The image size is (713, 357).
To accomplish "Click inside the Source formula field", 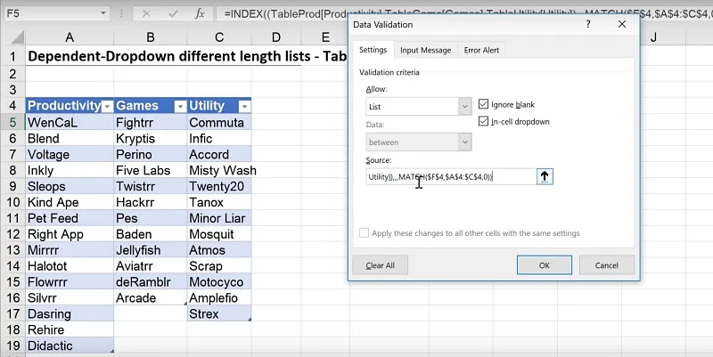I will pos(450,176).
